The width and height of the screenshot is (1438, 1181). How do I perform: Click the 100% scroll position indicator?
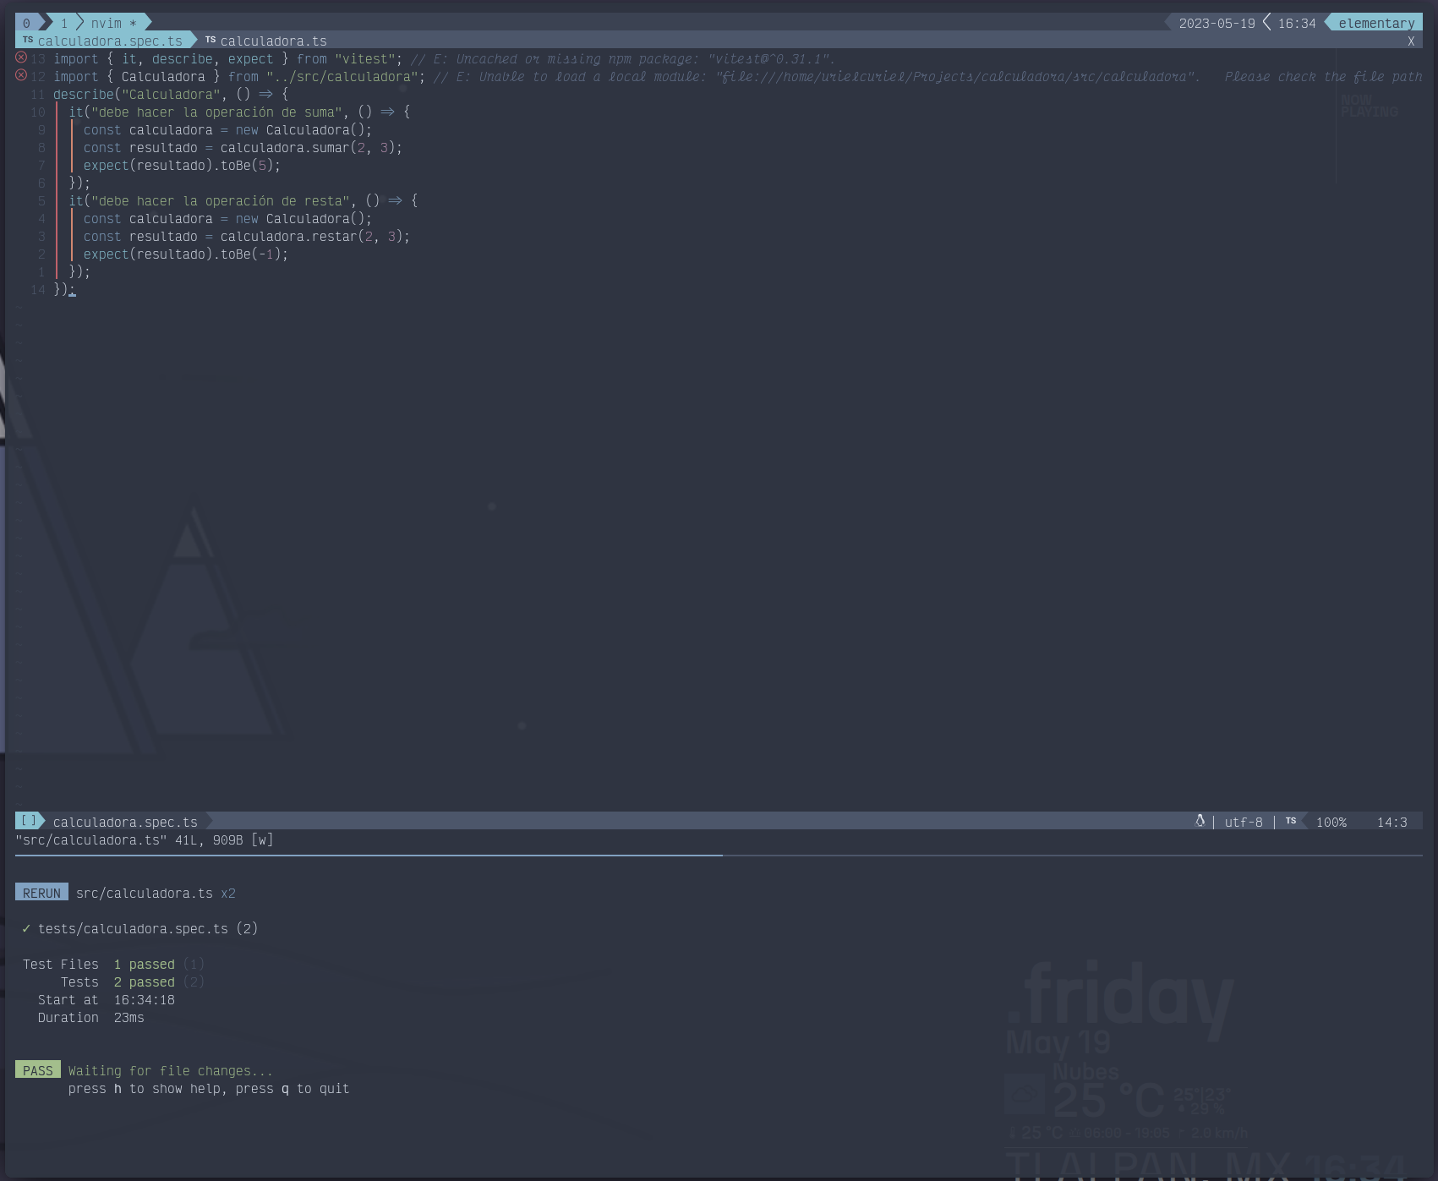click(1331, 822)
